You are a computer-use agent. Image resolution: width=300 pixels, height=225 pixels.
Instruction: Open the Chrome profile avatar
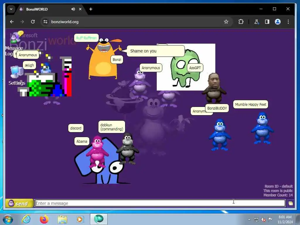(x=278, y=22)
